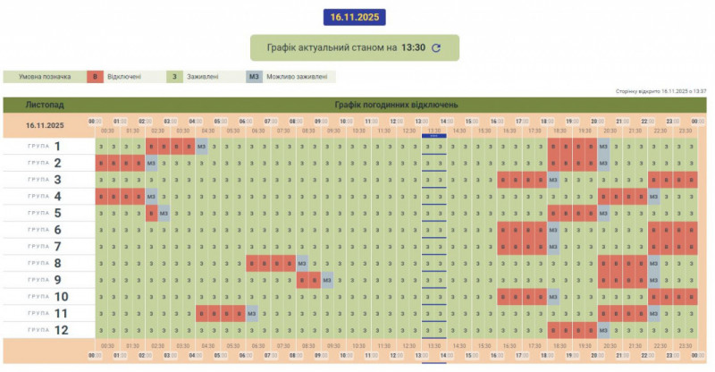
Task: Click the 18:00 hour label in top header
Action: (546, 121)
